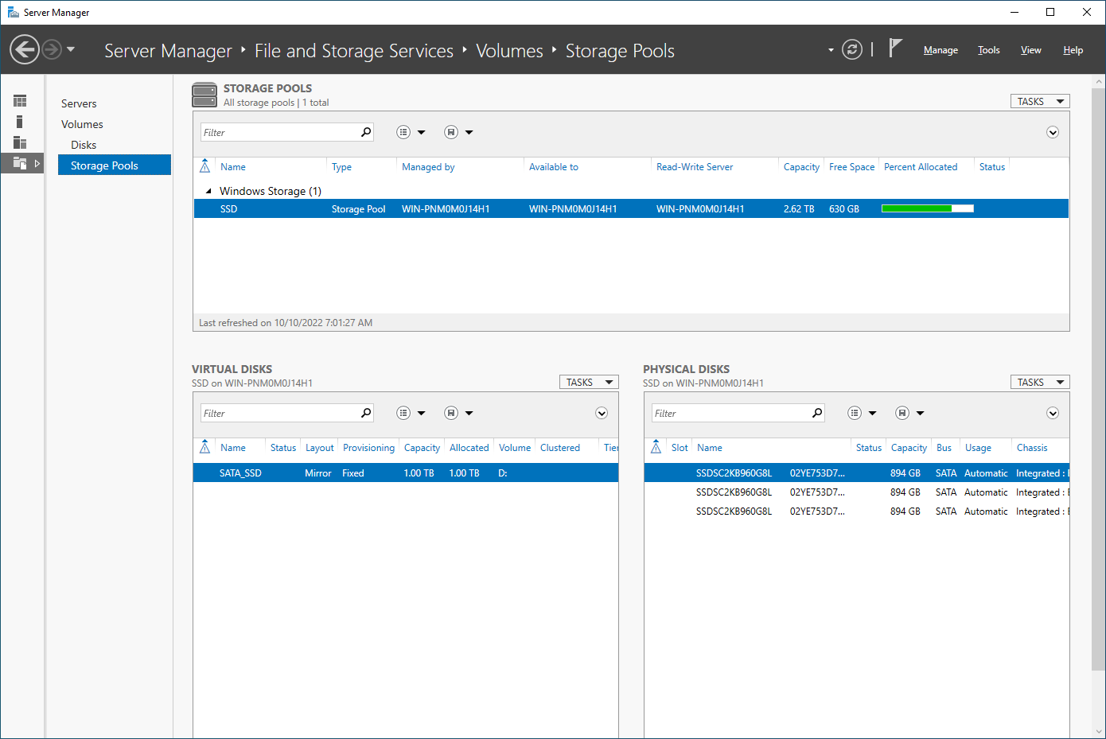Open the Manage menu
Viewport: 1106px width, 739px height.
tap(940, 50)
